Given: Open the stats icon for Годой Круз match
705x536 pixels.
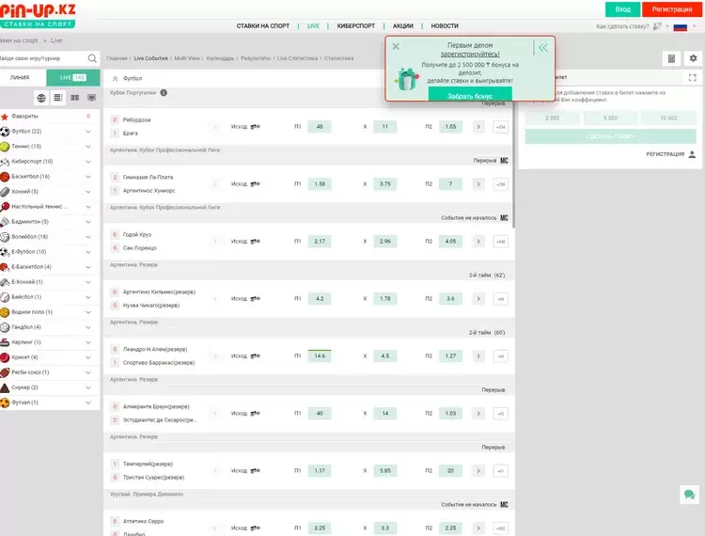Looking at the screenshot, I should click(x=256, y=242).
